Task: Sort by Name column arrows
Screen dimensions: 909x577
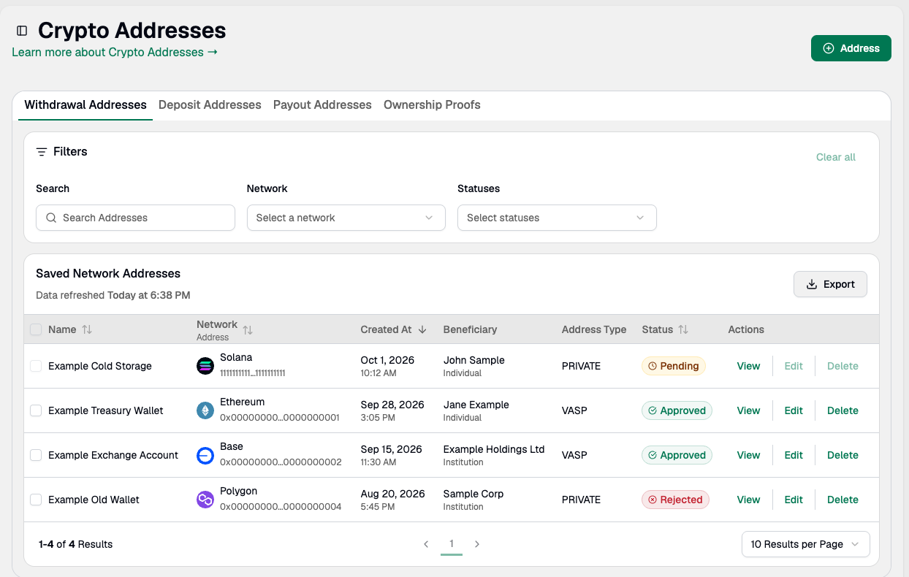Action: pos(87,329)
